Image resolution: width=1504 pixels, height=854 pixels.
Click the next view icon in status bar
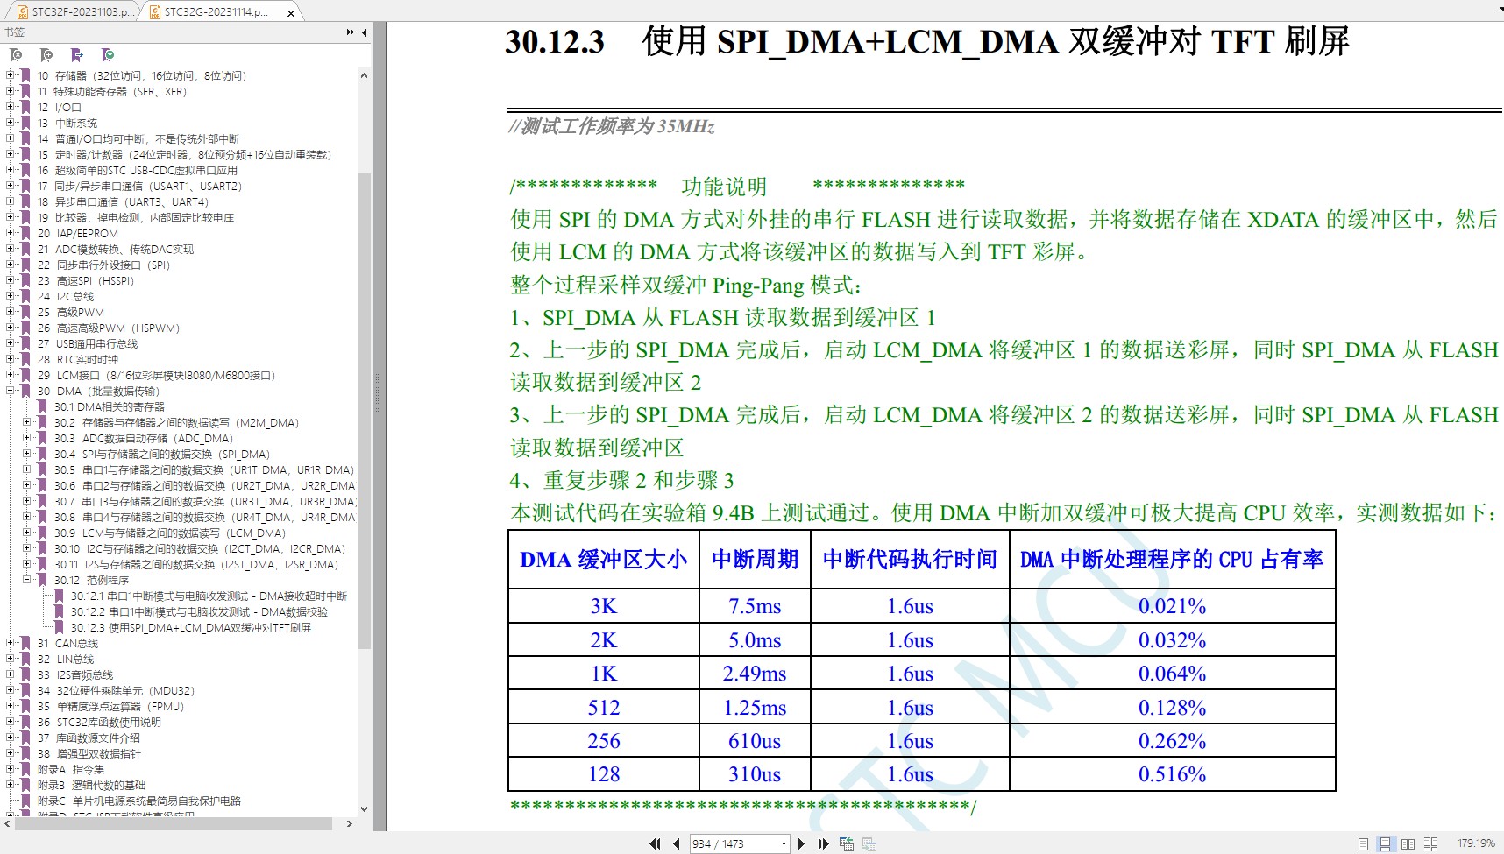coord(869,843)
